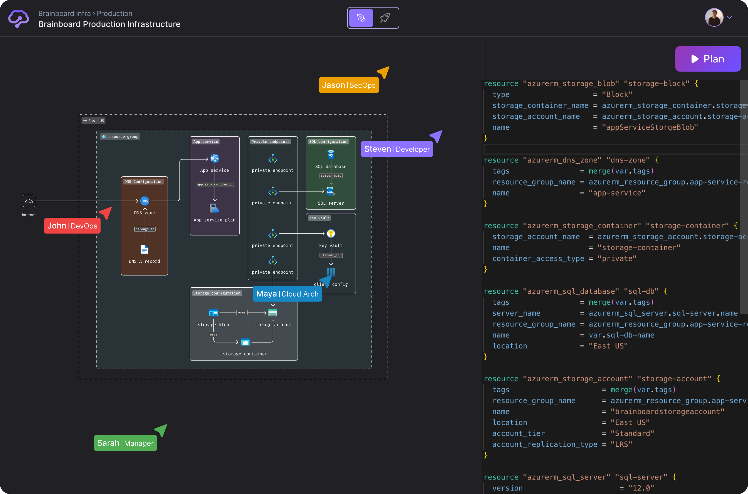Click the key vault key icon

pos(331,234)
